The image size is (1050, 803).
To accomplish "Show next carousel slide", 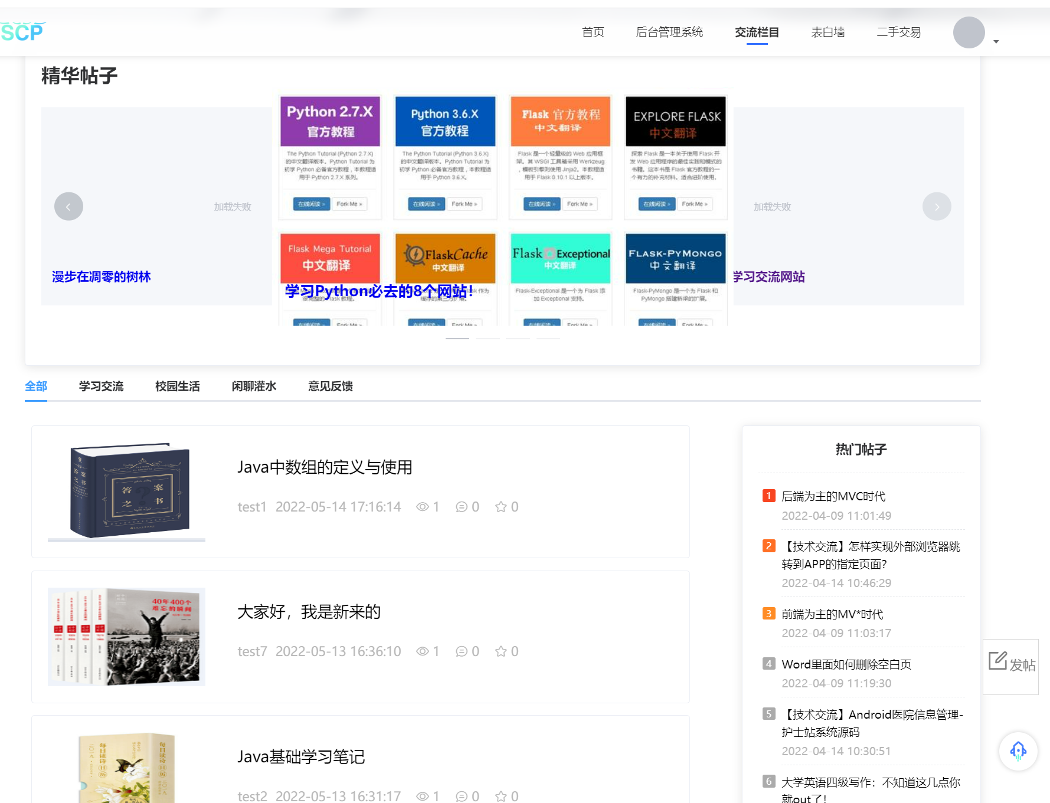I will click(x=937, y=207).
